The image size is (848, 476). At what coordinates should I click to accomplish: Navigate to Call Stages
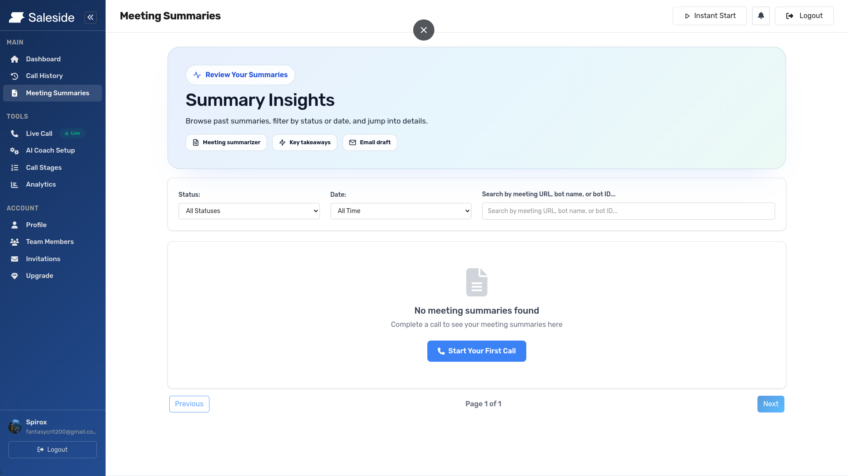tap(43, 168)
